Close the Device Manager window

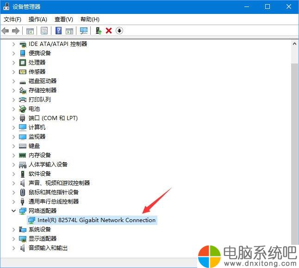click(x=289, y=6)
